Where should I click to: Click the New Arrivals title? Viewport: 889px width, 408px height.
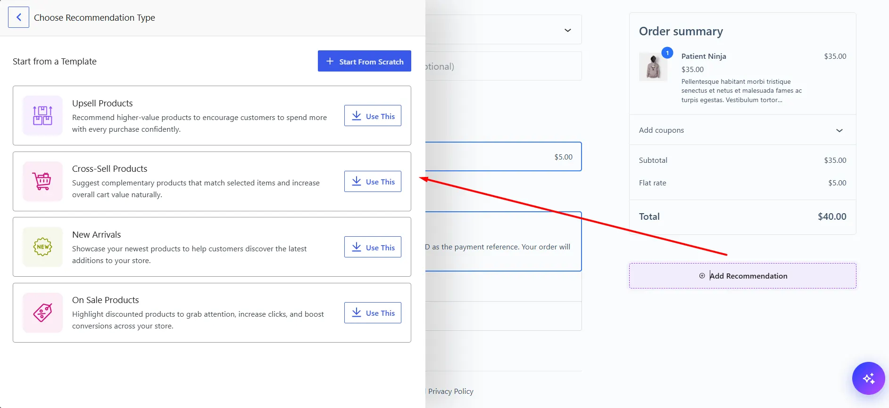(96, 234)
